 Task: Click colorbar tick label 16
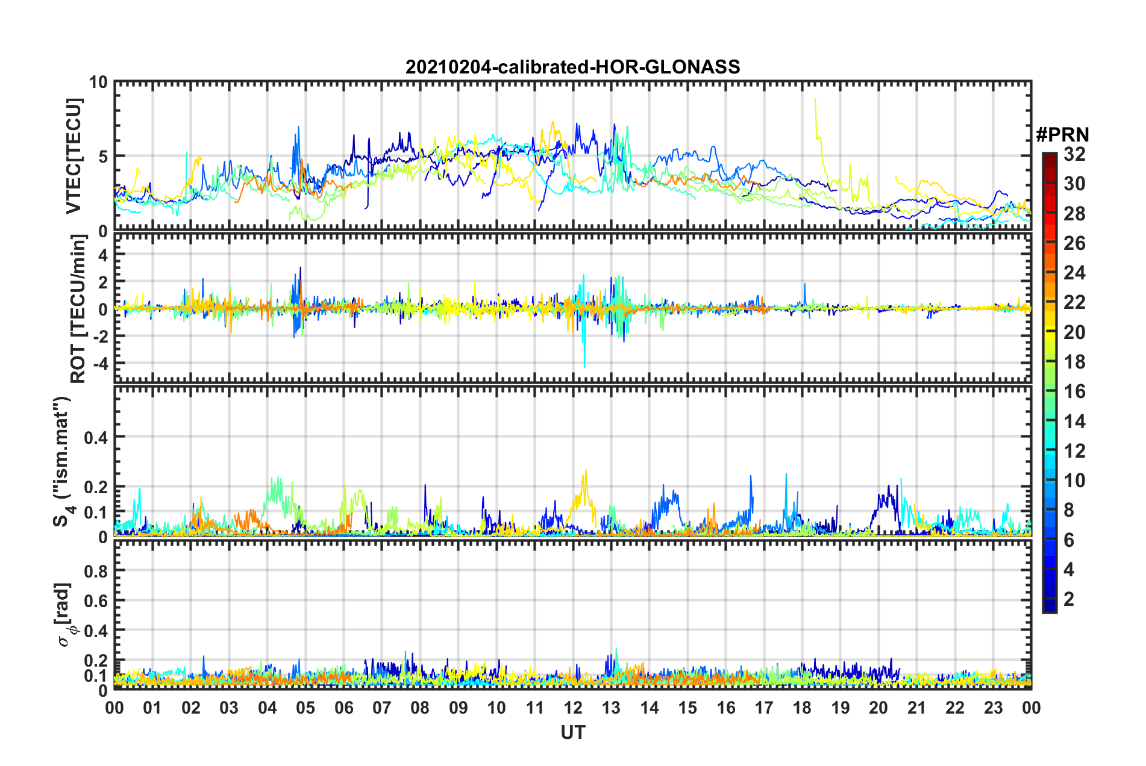point(1074,391)
